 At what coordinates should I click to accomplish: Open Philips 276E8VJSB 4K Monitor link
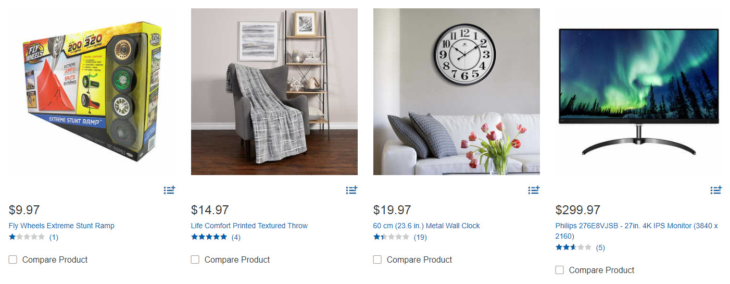637,231
